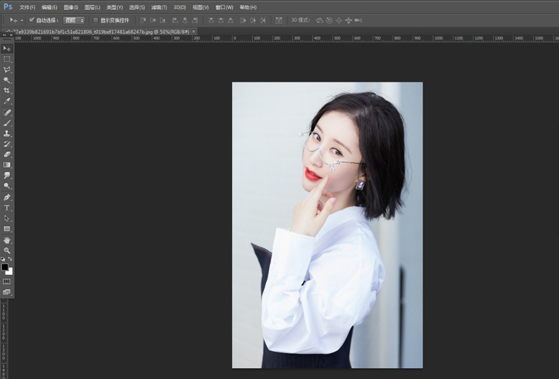Toggle Quick Mask mode icon

[7, 281]
